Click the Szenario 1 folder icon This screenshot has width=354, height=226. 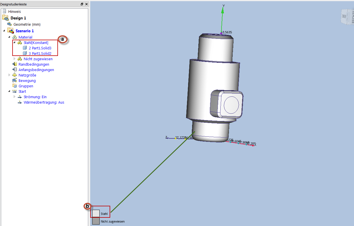pos(11,31)
